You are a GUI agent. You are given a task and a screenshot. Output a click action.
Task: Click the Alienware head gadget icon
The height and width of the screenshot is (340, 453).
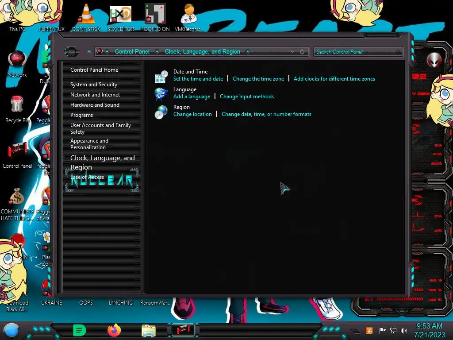pyautogui.click(x=434, y=60)
